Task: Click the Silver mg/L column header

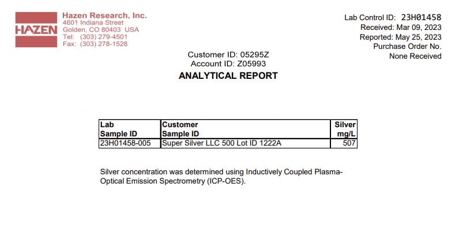Action: [344, 129]
